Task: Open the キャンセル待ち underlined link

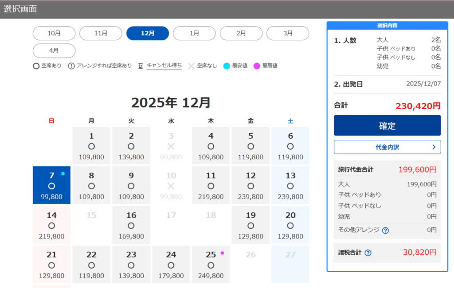Action: click(164, 65)
